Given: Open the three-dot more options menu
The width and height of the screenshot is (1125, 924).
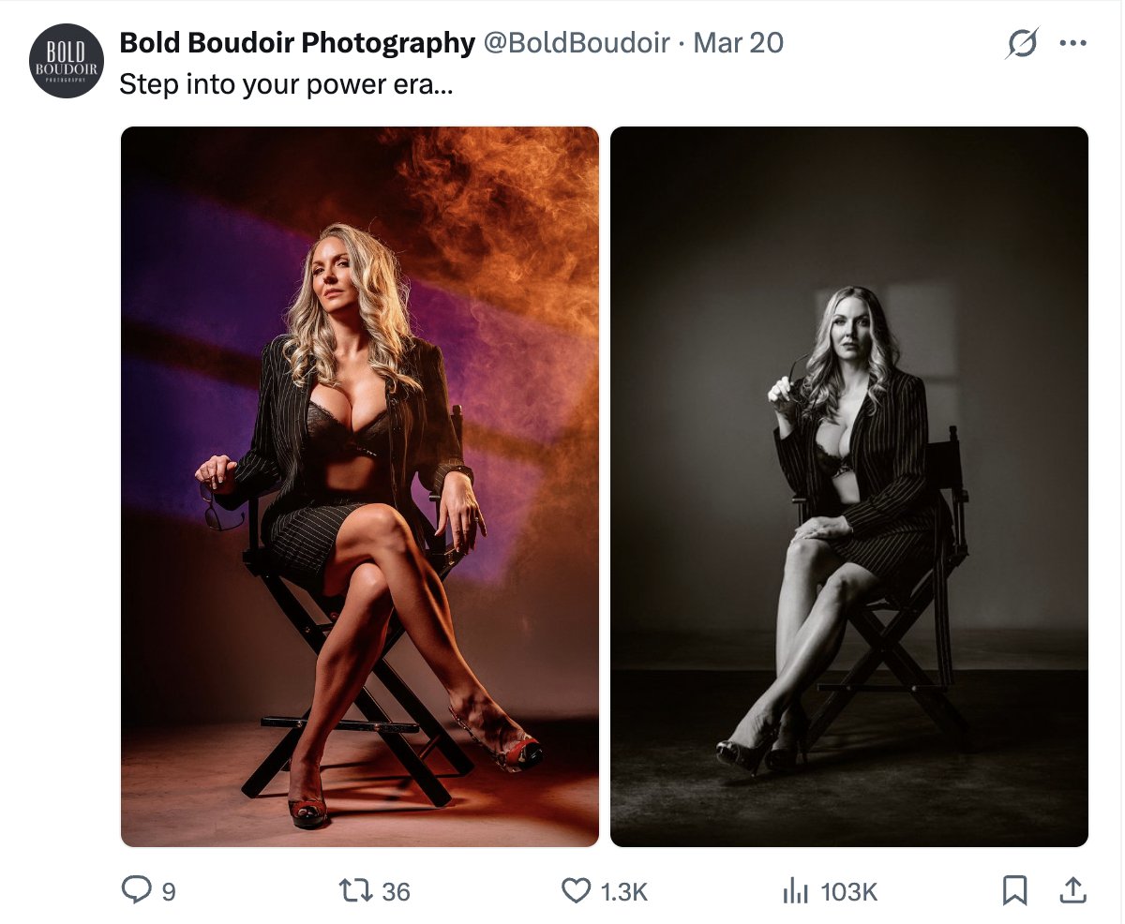Looking at the screenshot, I should pos(1072,44).
